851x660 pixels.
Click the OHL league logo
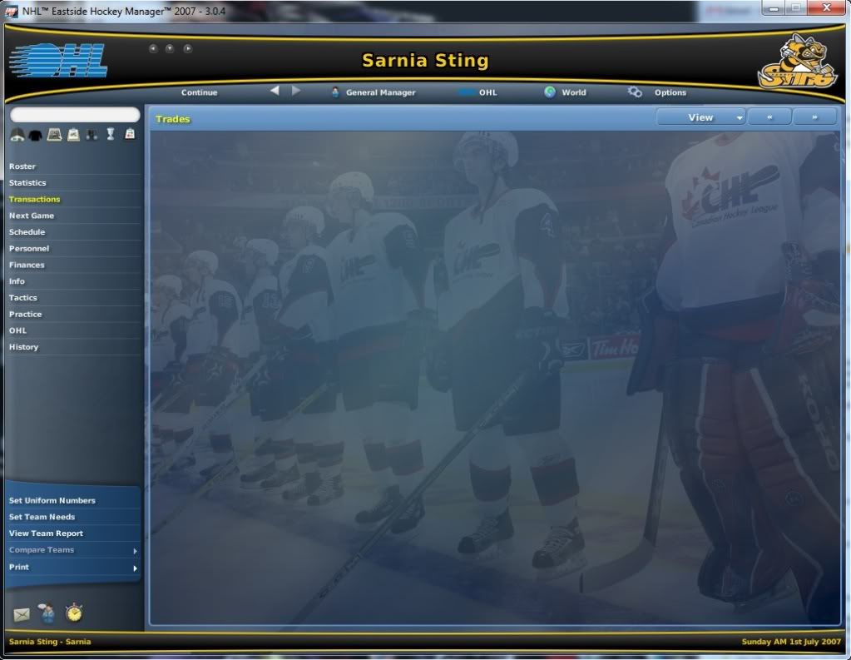click(x=58, y=60)
